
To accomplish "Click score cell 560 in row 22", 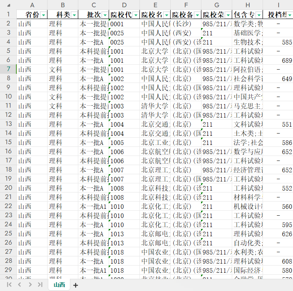I will pos(278,206).
